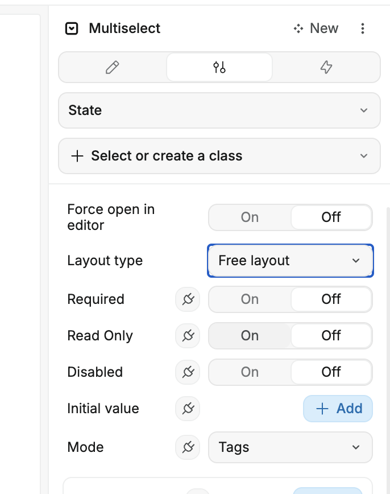This screenshot has height=494, width=390.
Task: Set Required to On
Action: tap(250, 299)
